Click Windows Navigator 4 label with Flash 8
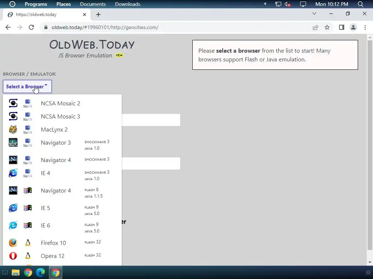Viewport: 373px width, 279px height. 56,191
